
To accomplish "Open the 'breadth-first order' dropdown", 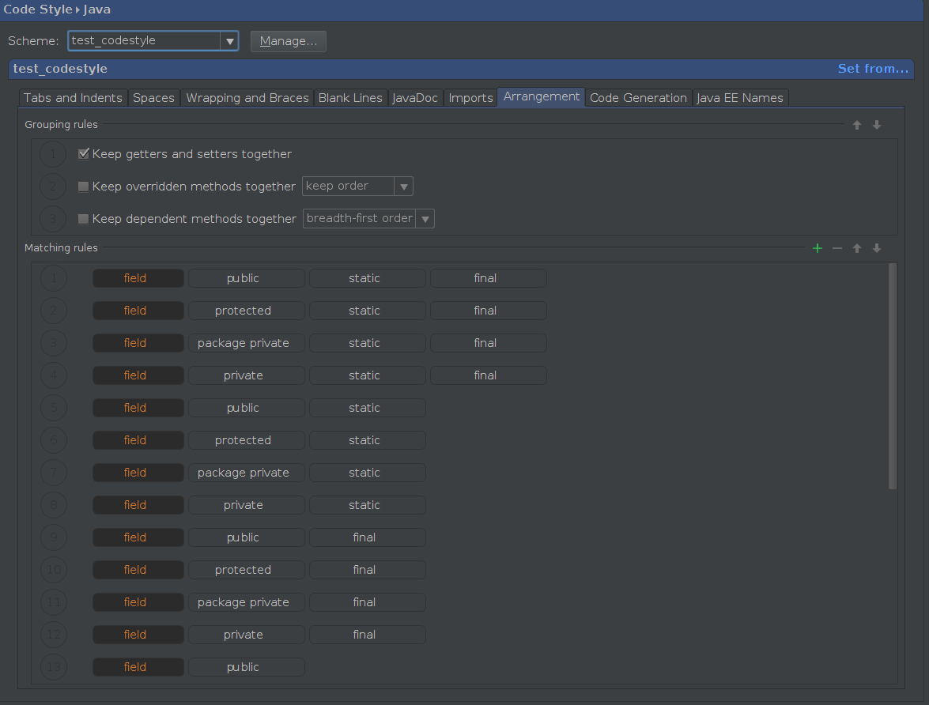I will 425,218.
